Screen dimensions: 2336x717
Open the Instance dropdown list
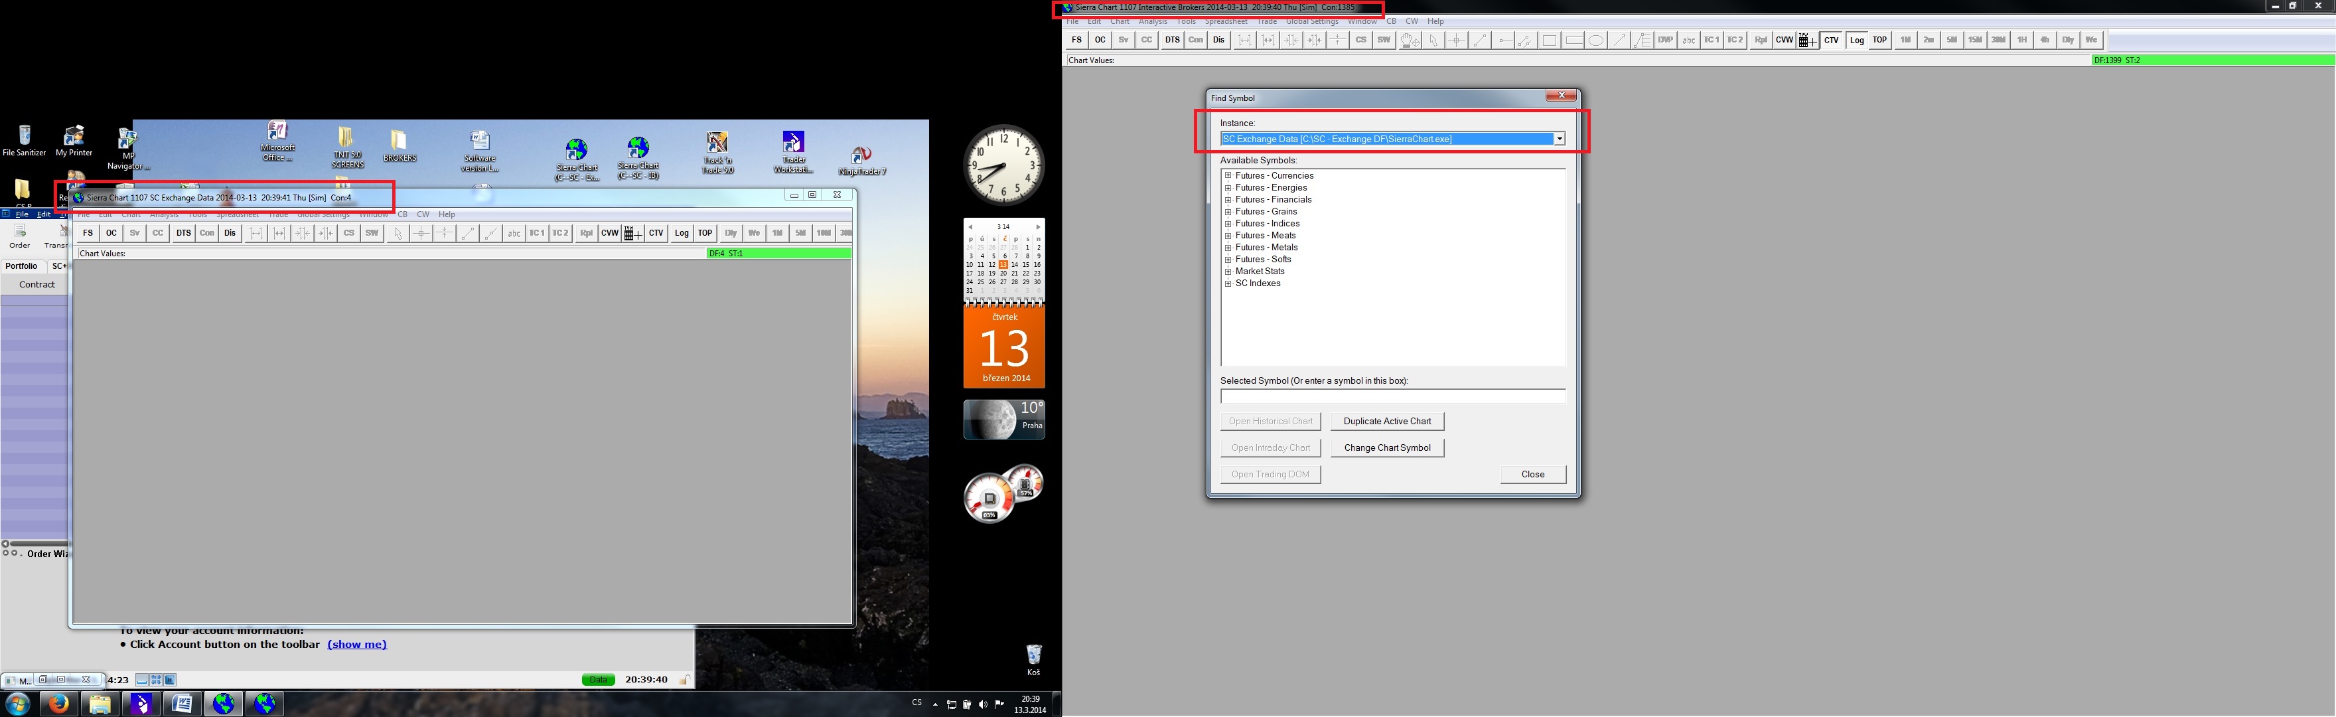1559,139
